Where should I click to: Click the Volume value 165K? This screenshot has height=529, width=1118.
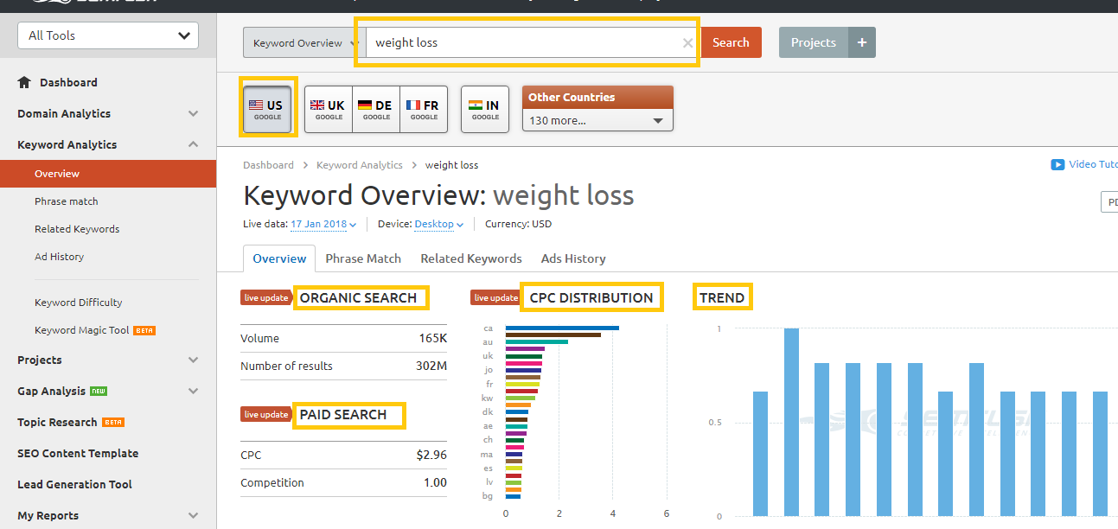(433, 338)
